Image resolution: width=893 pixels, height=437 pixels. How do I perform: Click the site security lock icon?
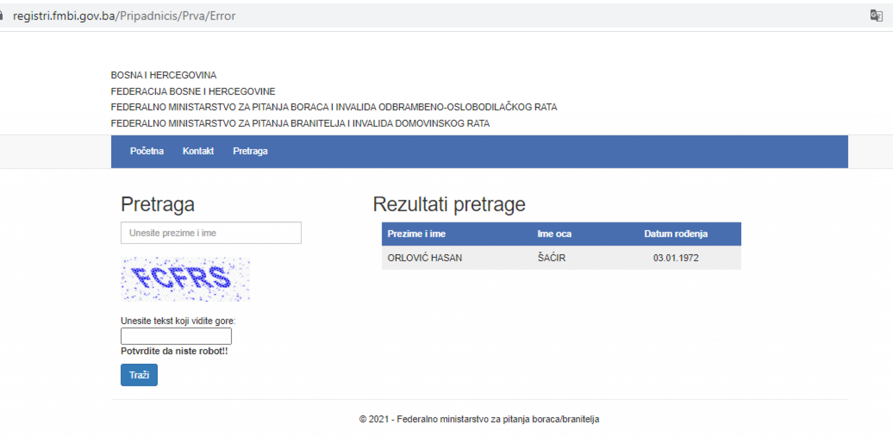tap(3, 15)
